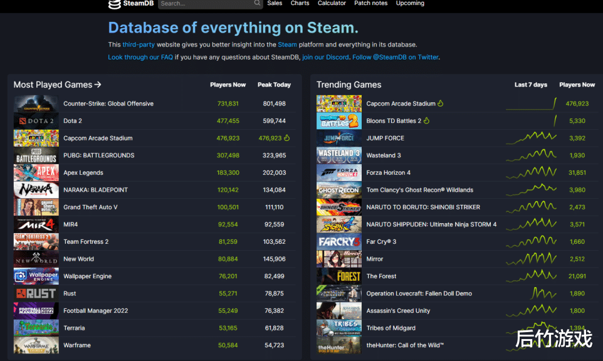Open the Dota 2 game thumbnail
This screenshot has width=603, height=361.
pyautogui.click(x=36, y=121)
